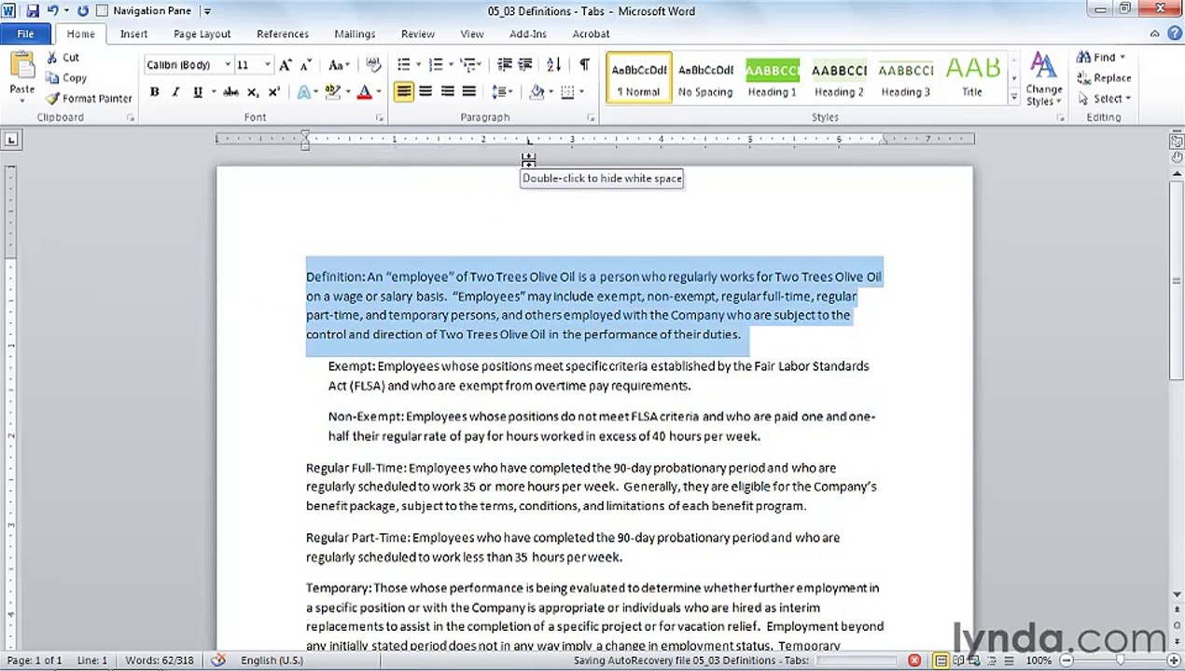Open the Mailings tab
1185x671 pixels.
tap(355, 34)
